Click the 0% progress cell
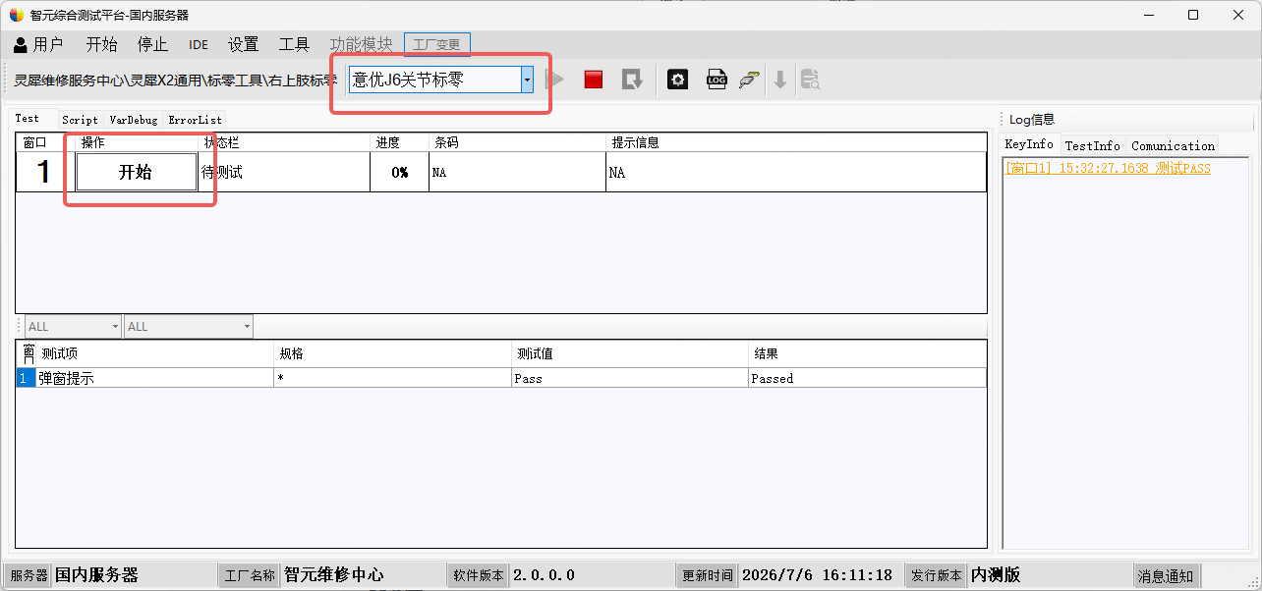Image resolution: width=1262 pixels, height=591 pixels. (x=399, y=173)
